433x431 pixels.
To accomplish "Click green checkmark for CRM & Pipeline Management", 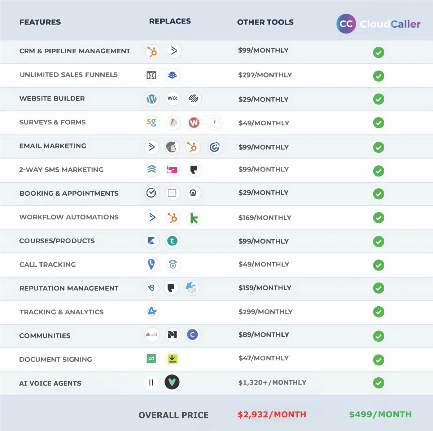I will point(379,52).
